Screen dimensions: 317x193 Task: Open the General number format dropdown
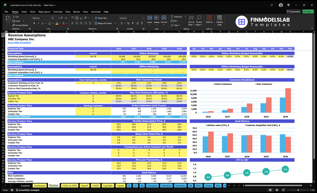click(142, 18)
